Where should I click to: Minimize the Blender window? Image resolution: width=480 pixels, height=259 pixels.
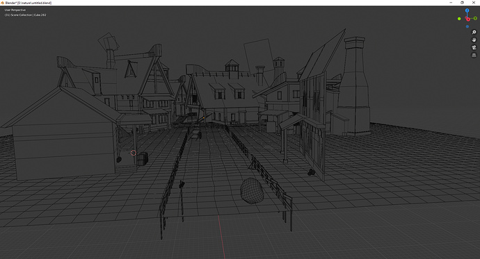451,3
